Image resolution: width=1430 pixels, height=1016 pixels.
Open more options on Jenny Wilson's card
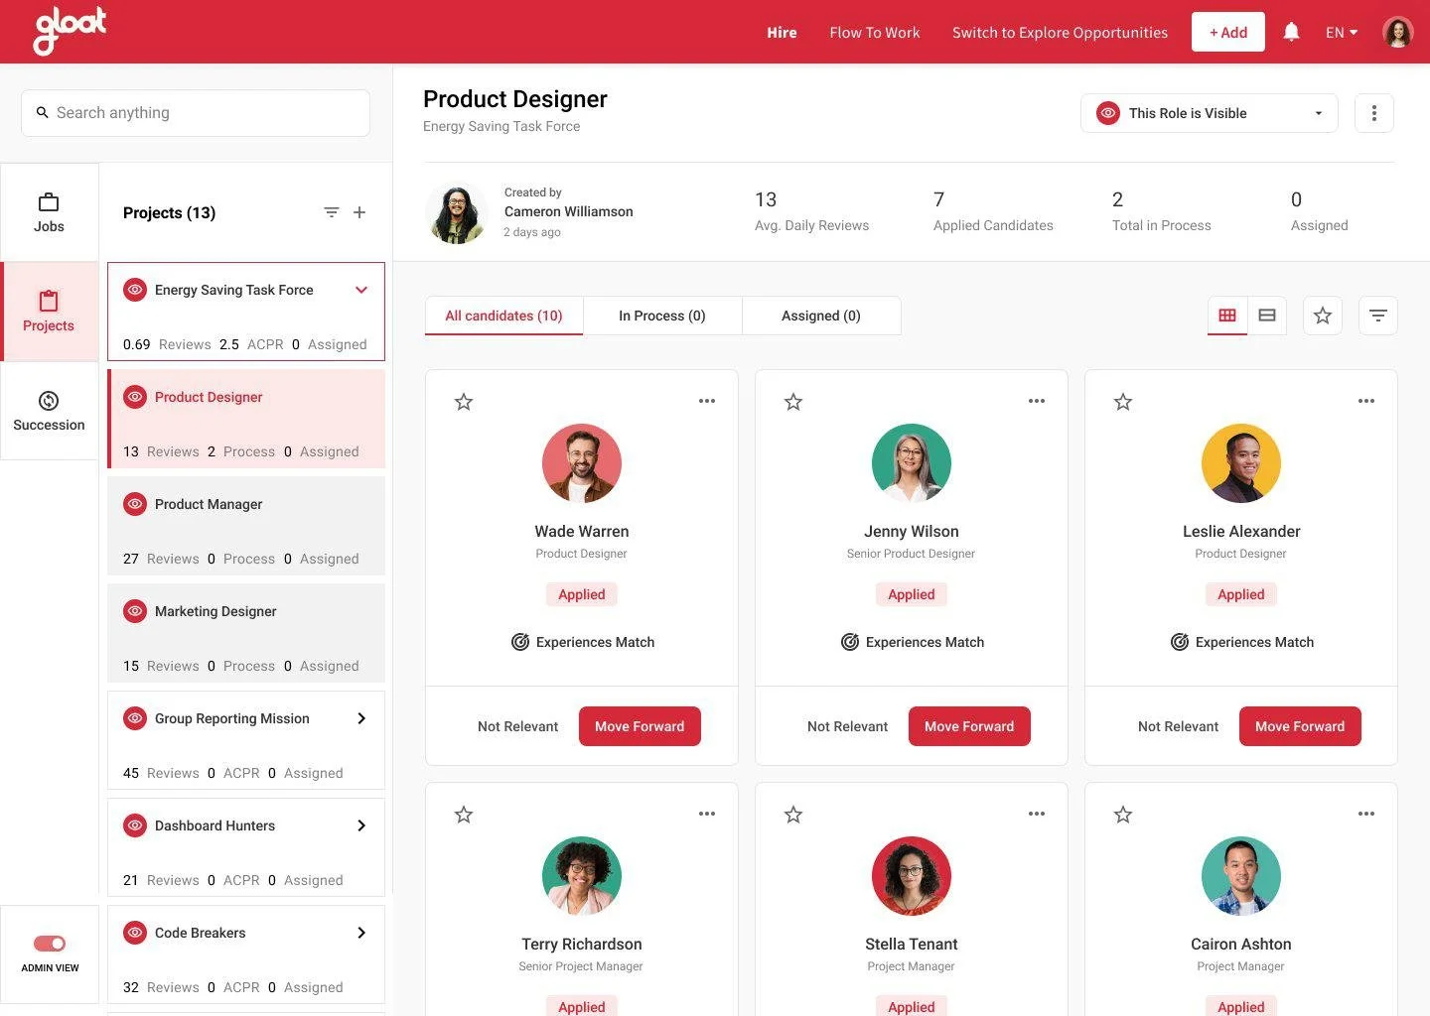click(1037, 401)
